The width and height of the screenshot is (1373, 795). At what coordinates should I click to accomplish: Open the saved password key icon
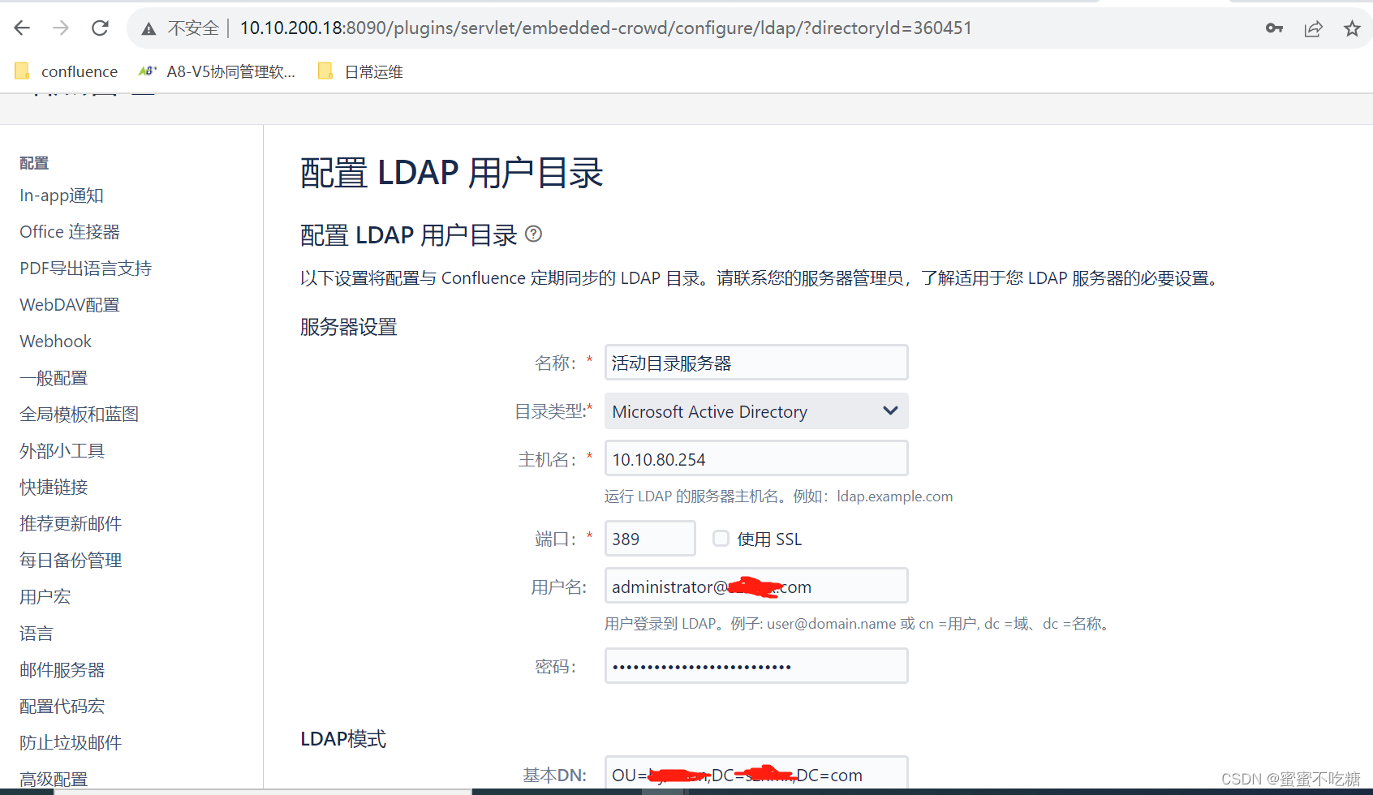[1274, 28]
